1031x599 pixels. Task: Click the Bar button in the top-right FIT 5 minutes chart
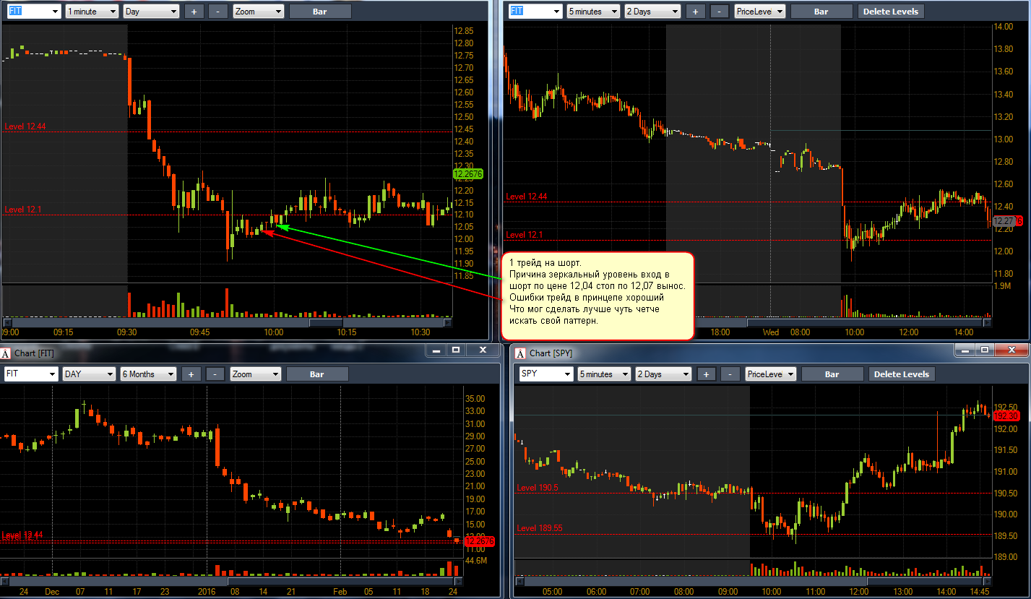(821, 12)
